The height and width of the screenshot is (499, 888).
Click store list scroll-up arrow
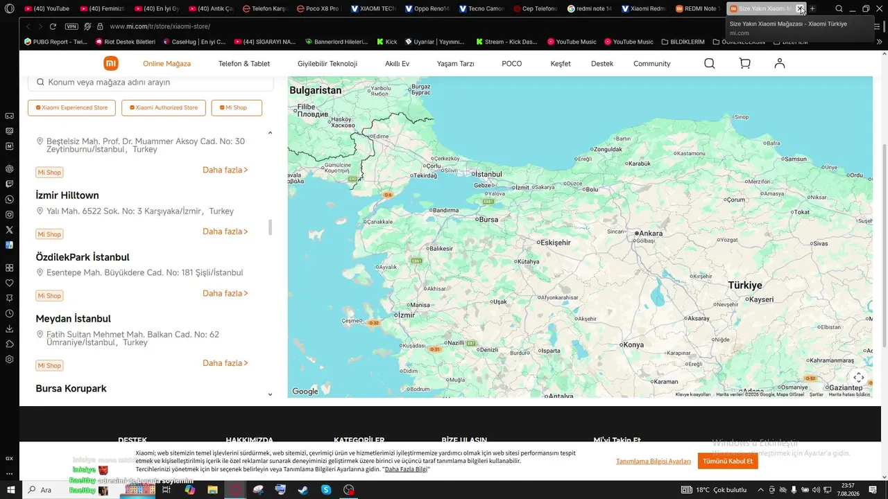[x=270, y=132]
